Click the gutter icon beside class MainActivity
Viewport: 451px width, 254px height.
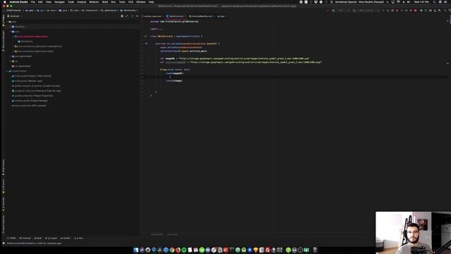pos(146,36)
